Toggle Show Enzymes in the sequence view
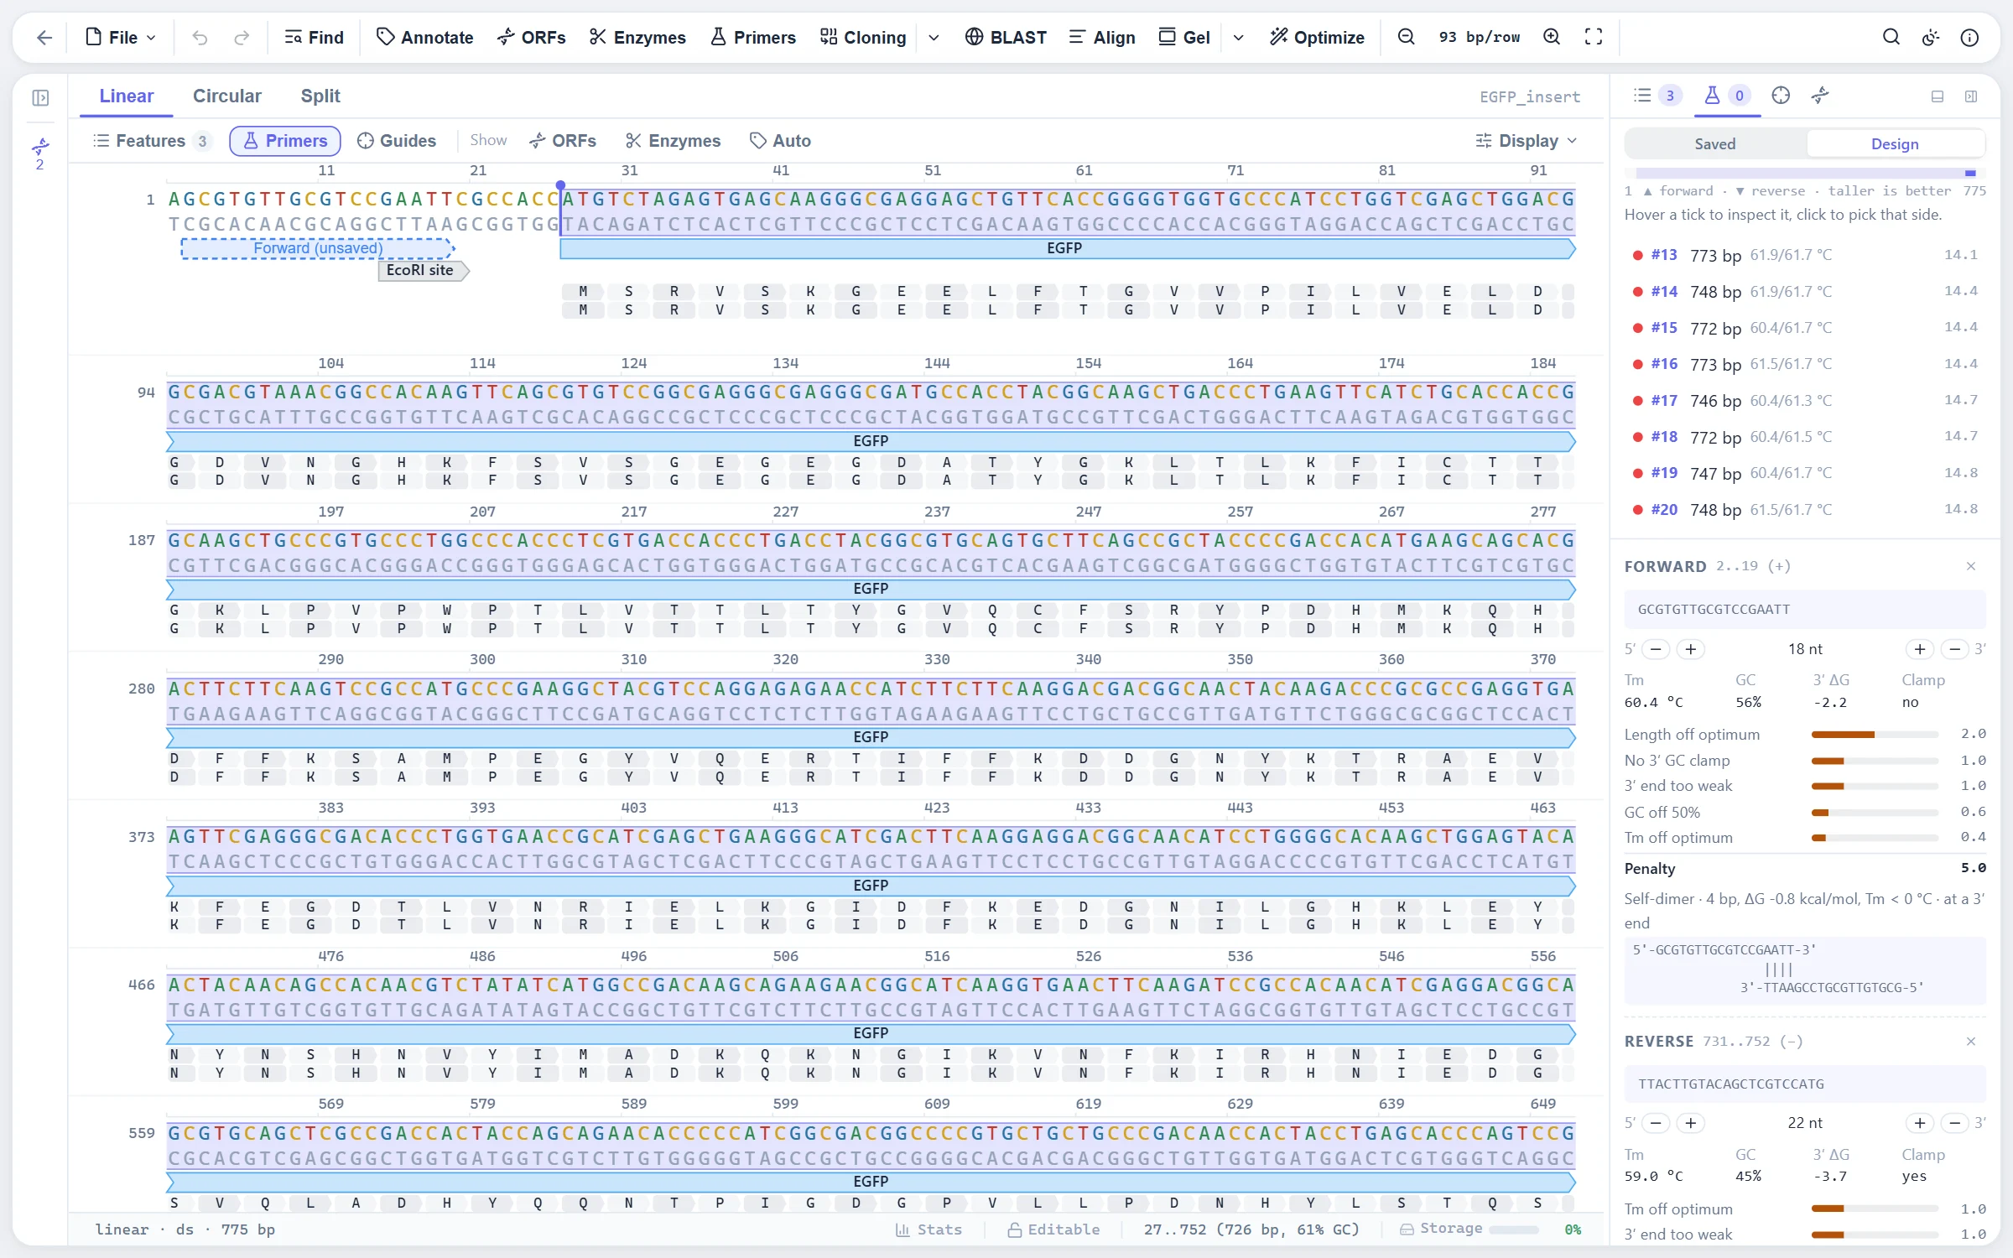Image resolution: width=2013 pixels, height=1258 pixels. pyautogui.click(x=673, y=141)
